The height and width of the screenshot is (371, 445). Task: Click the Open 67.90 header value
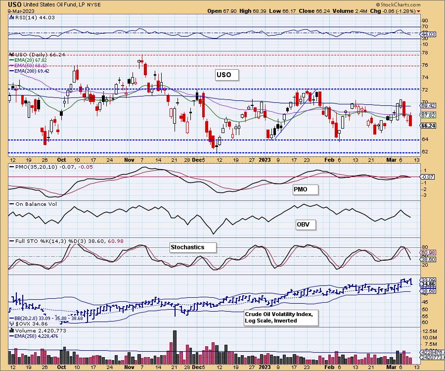coord(222,11)
